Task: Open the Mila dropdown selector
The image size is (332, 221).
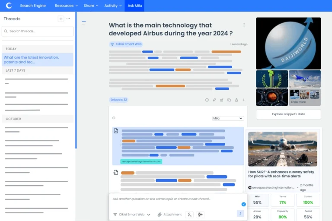Action: (228, 118)
